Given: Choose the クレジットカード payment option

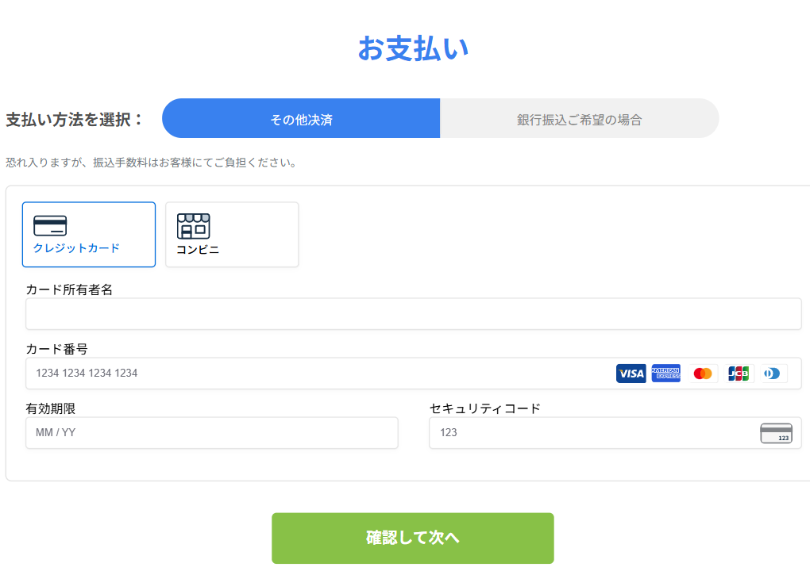Looking at the screenshot, I should click(89, 235).
